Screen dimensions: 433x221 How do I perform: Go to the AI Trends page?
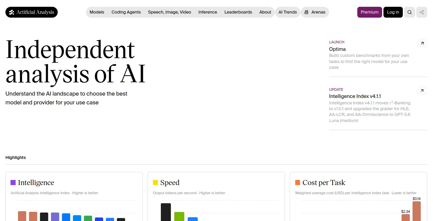287,12
